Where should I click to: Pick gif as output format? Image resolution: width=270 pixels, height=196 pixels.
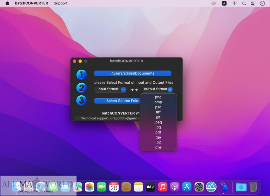158,117
